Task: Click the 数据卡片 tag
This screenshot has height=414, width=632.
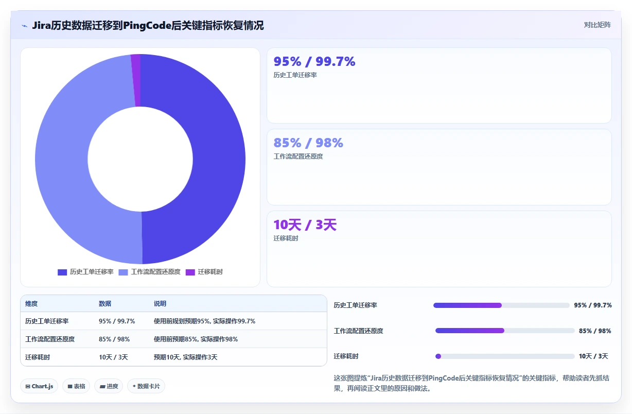Action: pyautogui.click(x=146, y=386)
